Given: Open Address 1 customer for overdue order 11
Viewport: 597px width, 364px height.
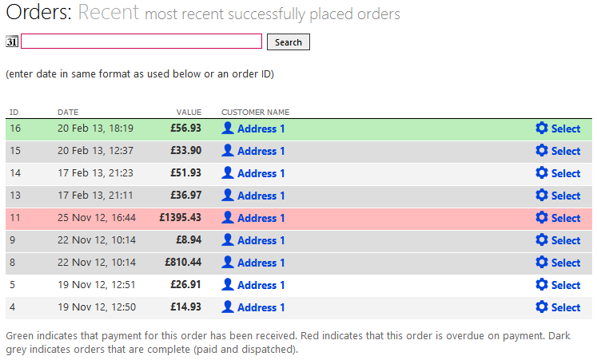Looking at the screenshot, I should (x=261, y=218).
